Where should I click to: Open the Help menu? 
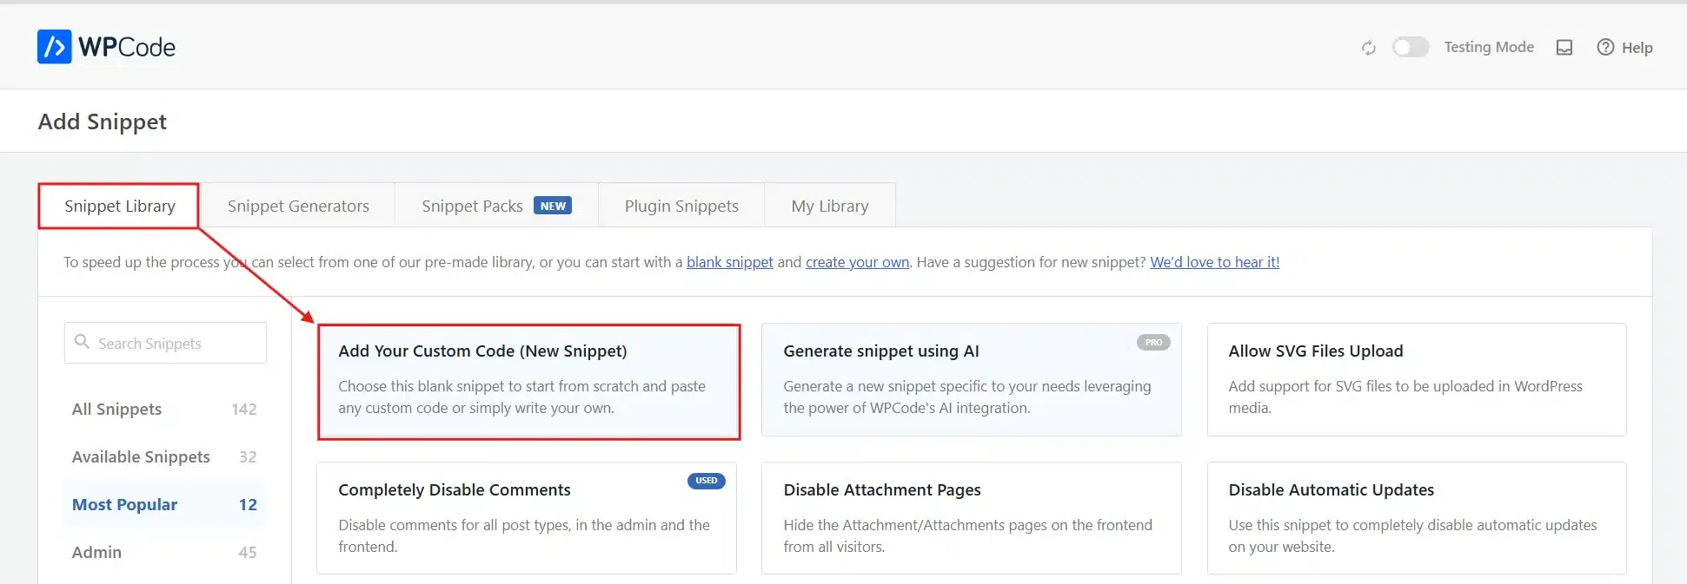point(1624,48)
